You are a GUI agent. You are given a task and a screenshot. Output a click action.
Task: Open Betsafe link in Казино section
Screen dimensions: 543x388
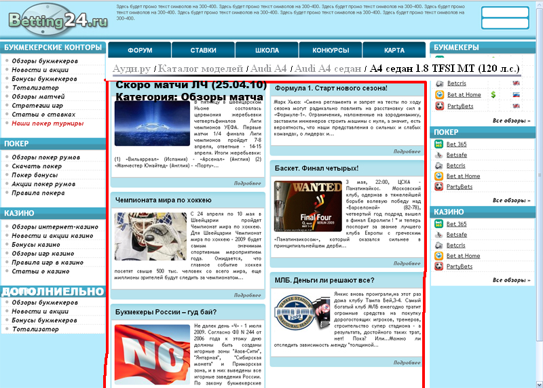[456, 235]
